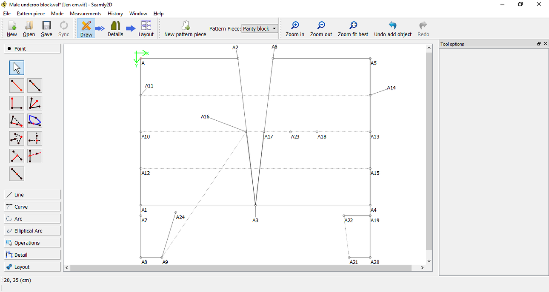Image resolution: width=549 pixels, height=292 pixels.
Task: Switch to Layout mode
Action: tap(146, 28)
